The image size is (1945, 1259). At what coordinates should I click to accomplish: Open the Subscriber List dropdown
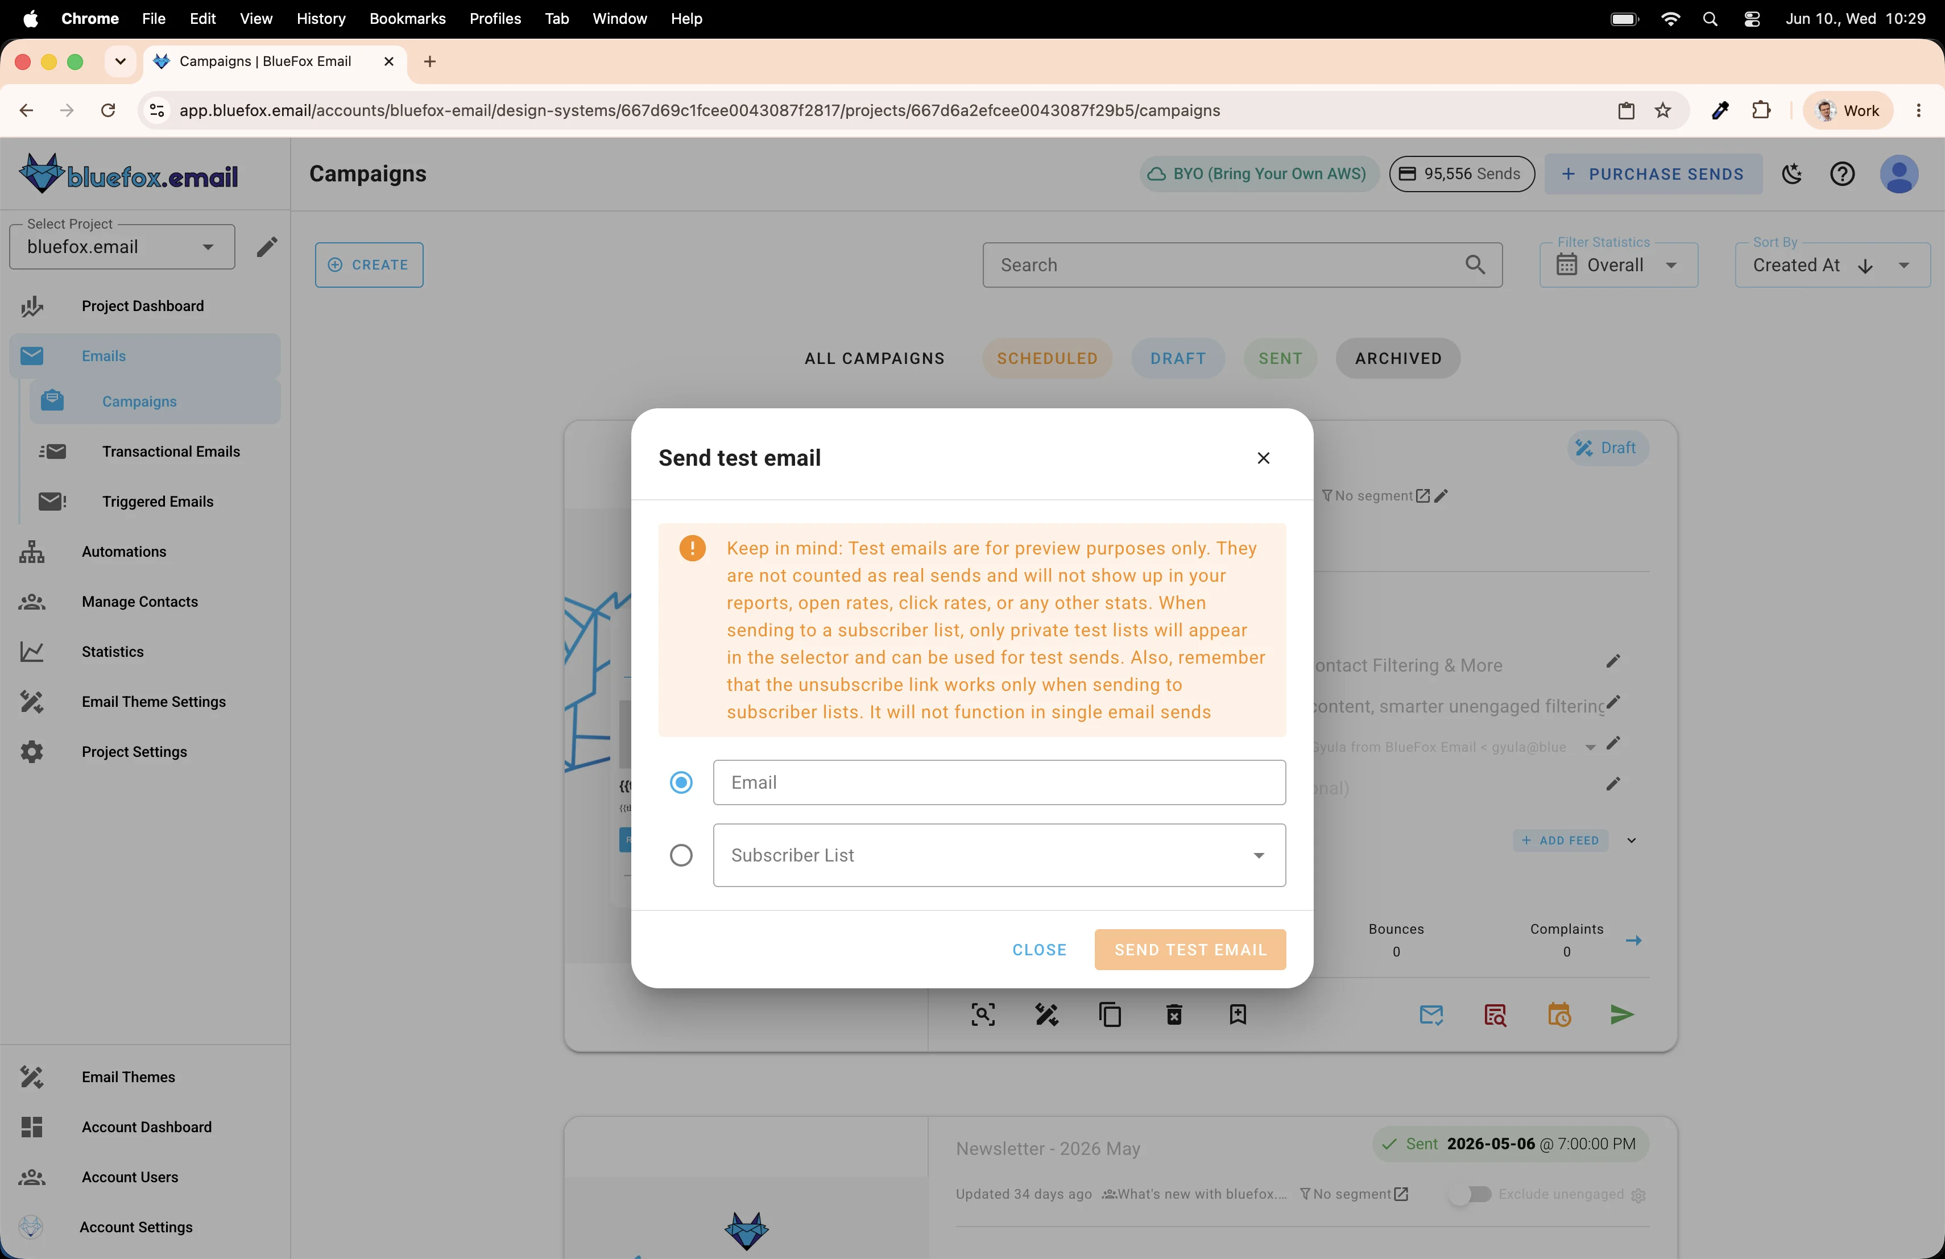999,855
